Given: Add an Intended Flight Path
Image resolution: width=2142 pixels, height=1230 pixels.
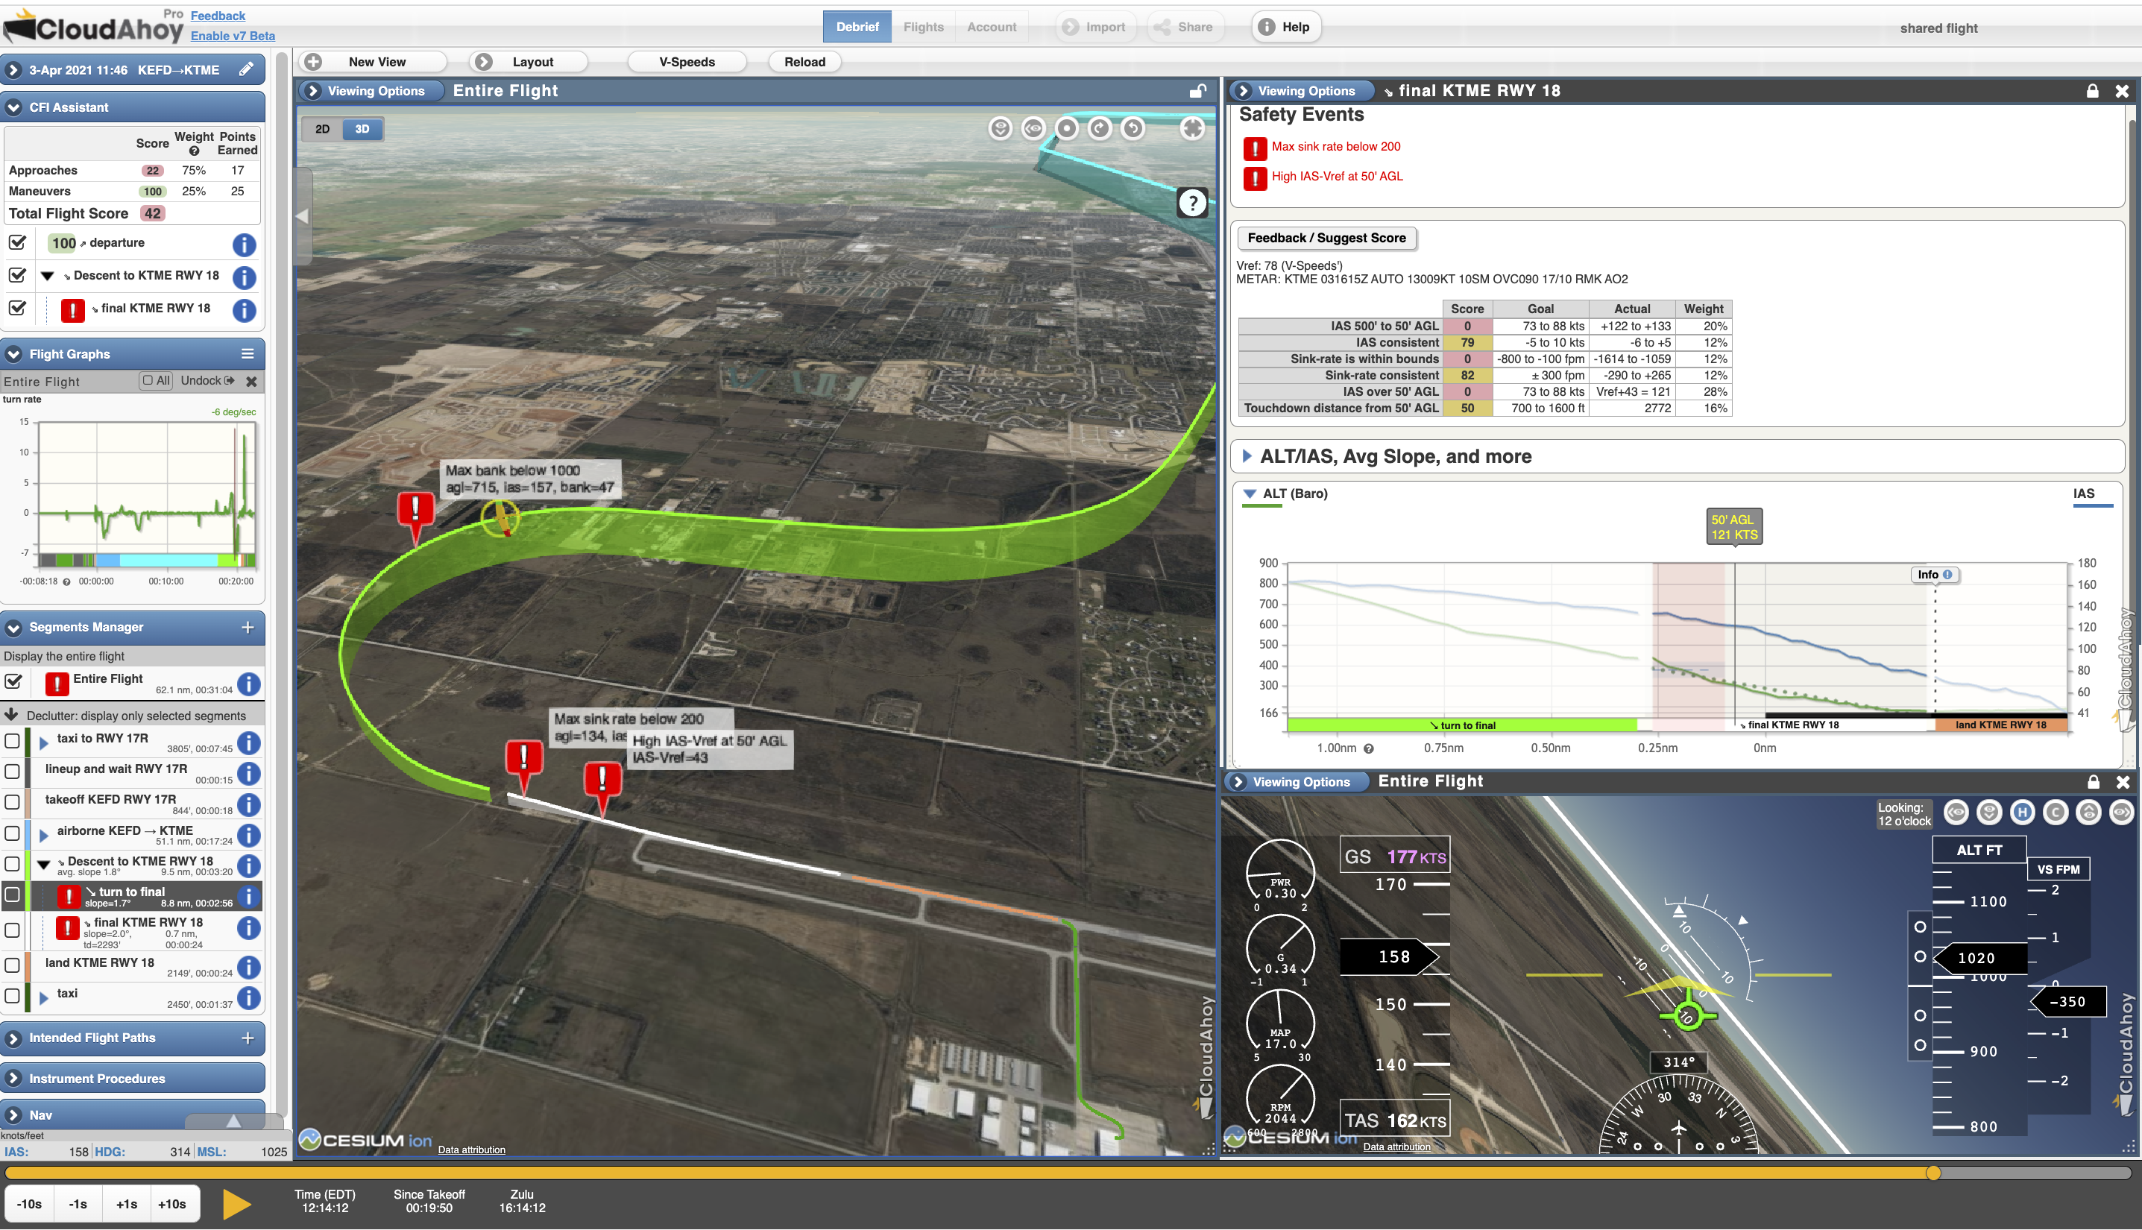Looking at the screenshot, I should [x=248, y=1038].
